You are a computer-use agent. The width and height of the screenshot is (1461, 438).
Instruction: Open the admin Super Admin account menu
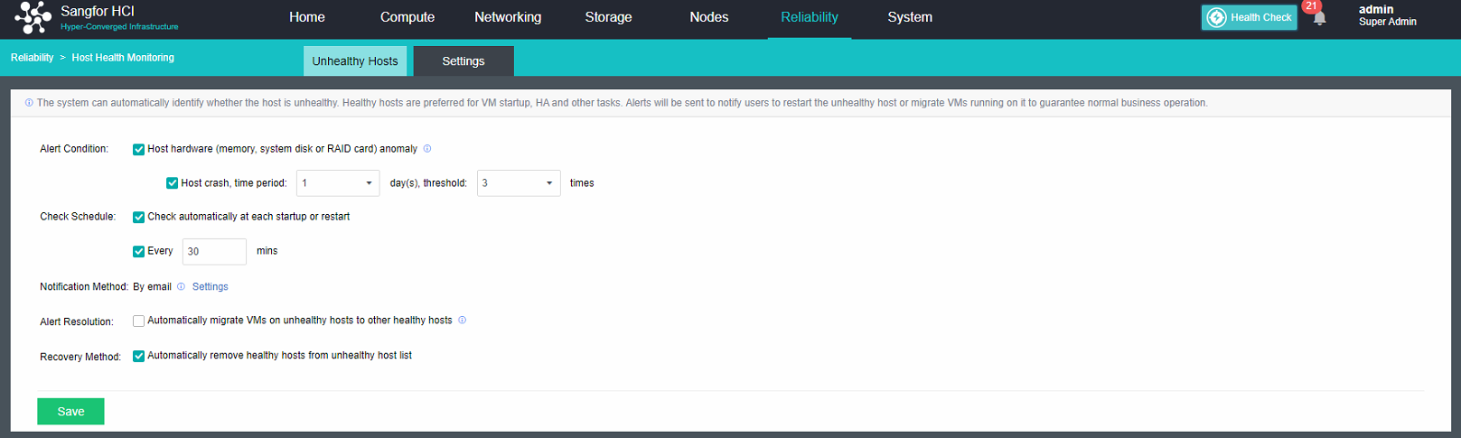point(1387,16)
